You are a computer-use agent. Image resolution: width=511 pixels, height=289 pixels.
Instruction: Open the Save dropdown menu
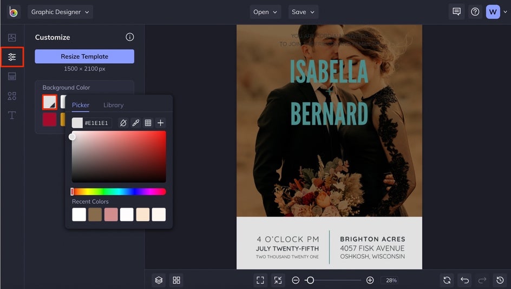pyautogui.click(x=303, y=12)
